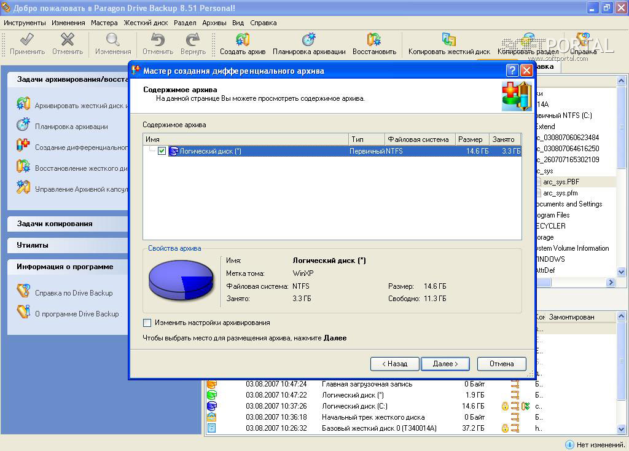This screenshot has height=451, width=629.
Task: Collapse Задачи архивирования/восстановления panel header
Action: pos(68,79)
